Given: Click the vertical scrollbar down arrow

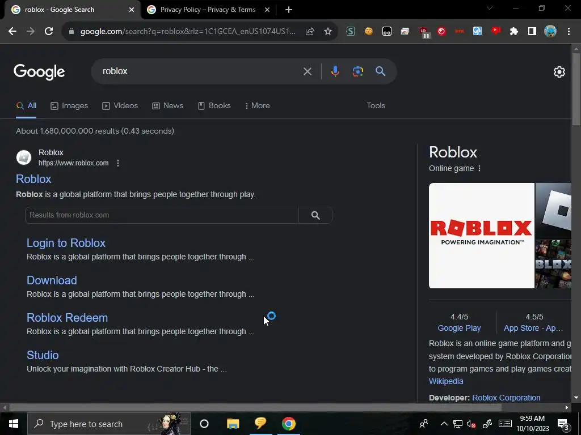Looking at the screenshot, I should (x=576, y=398).
